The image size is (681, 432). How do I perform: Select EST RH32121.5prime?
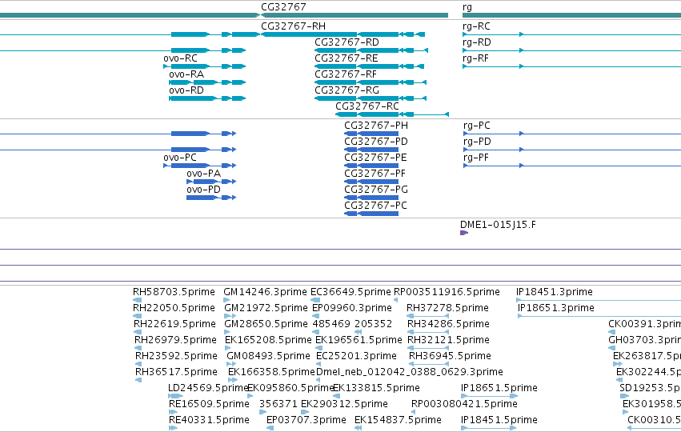428,348
